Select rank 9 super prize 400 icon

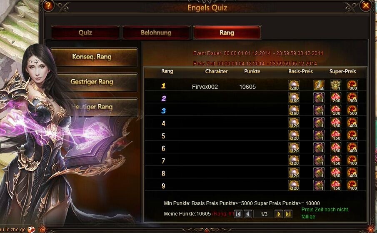pyautogui.click(x=352, y=185)
